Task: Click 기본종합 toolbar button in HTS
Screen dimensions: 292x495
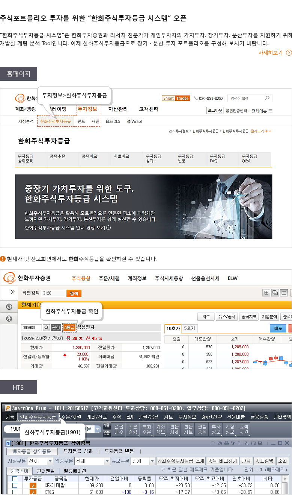Action: 133,430
